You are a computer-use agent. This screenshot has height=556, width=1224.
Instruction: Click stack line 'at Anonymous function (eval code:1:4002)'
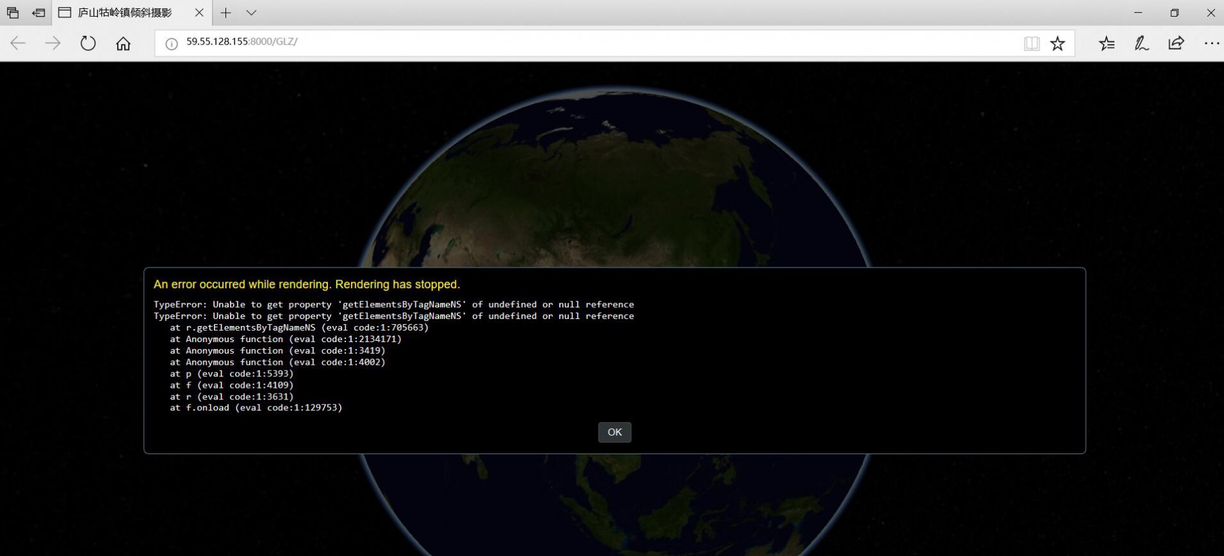[x=277, y=361]
